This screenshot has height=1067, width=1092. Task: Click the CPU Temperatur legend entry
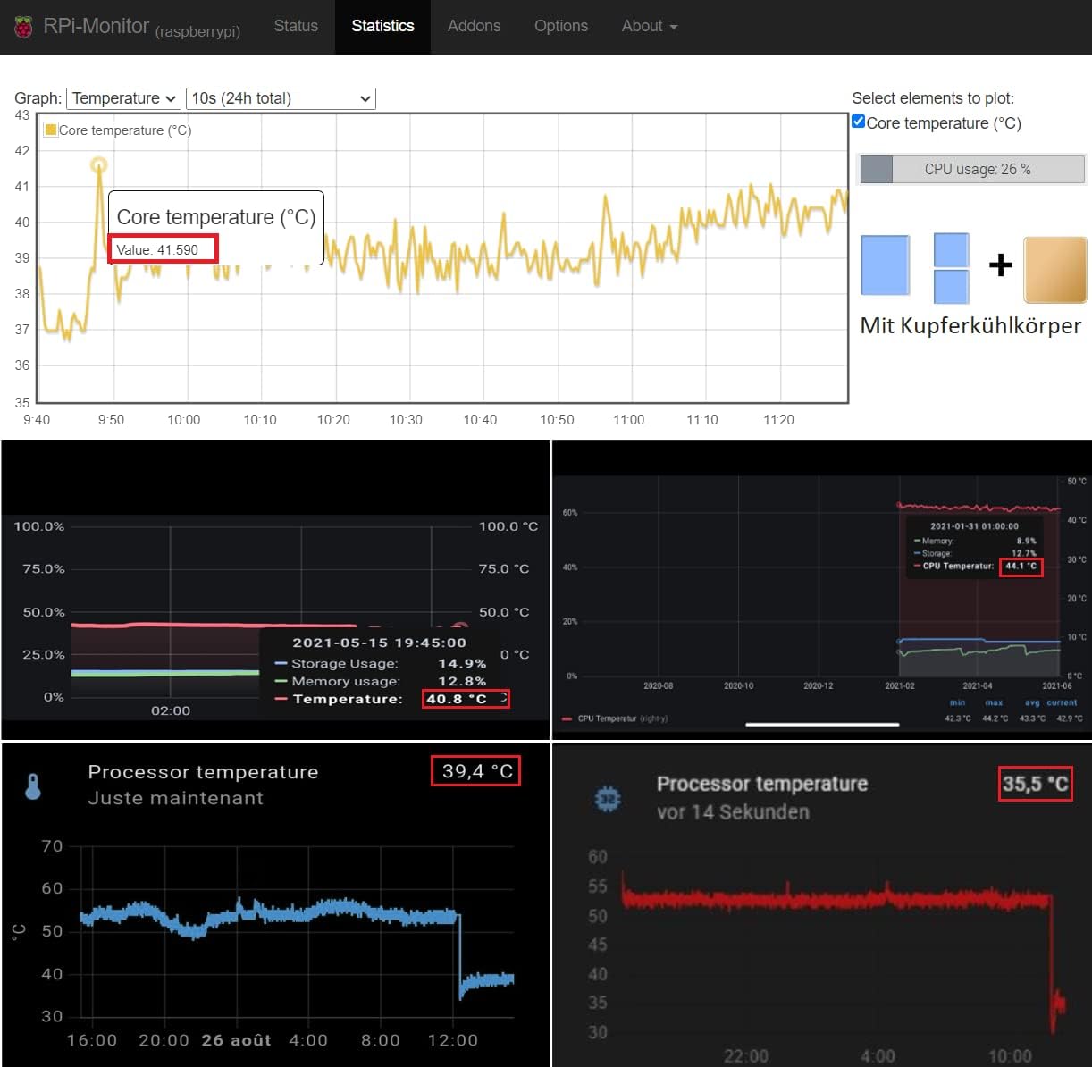(x=615, y=718)
